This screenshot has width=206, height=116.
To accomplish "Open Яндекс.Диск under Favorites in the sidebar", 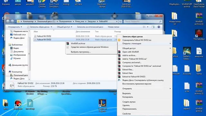I will [17, 38].
